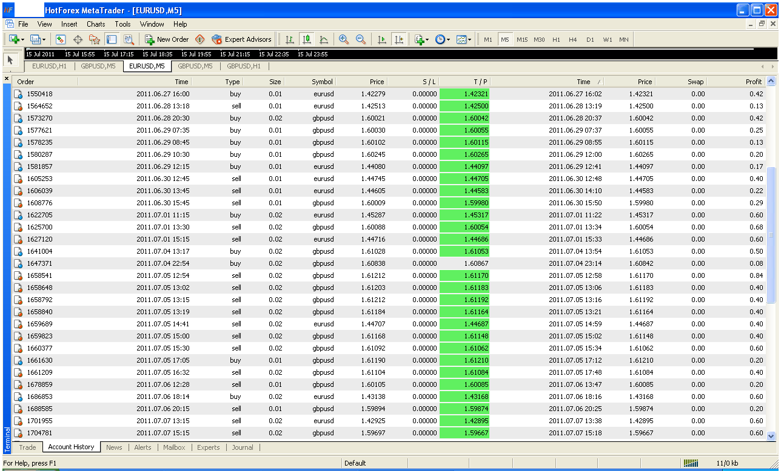Launch the Strategy Tester icon
Screen dimensions: 781x471
129,39
